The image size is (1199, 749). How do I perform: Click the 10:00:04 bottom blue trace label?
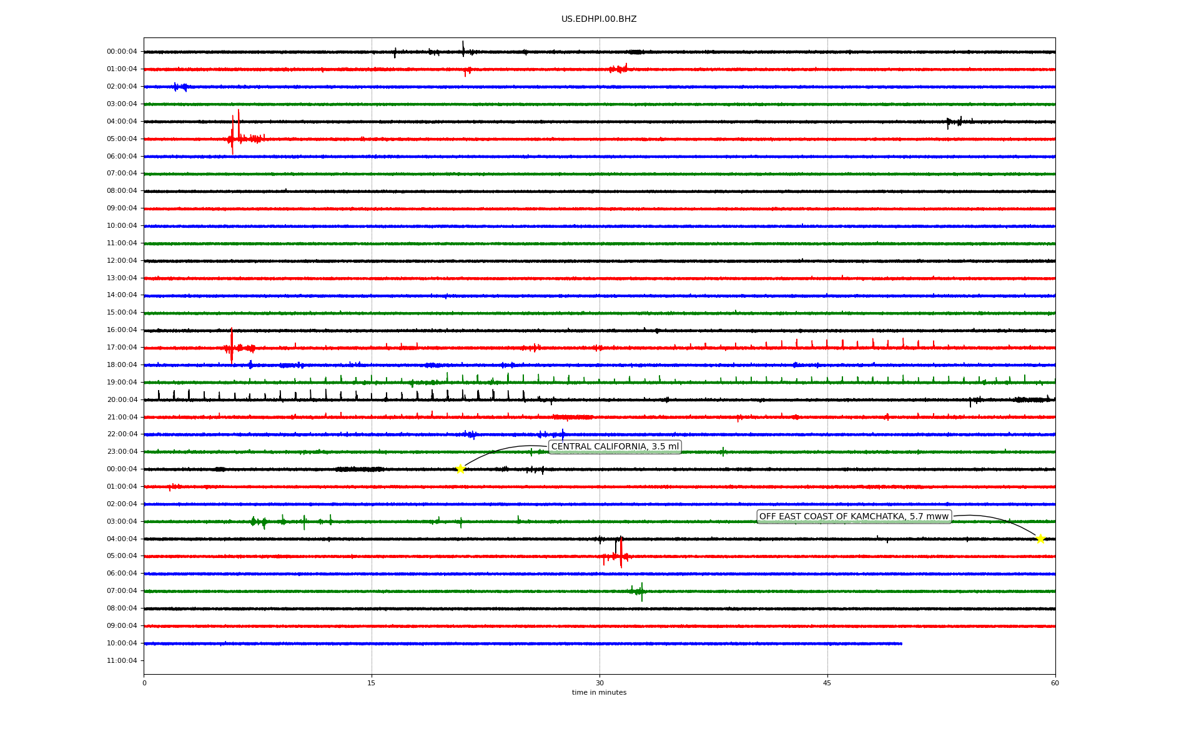click(122, 643)
